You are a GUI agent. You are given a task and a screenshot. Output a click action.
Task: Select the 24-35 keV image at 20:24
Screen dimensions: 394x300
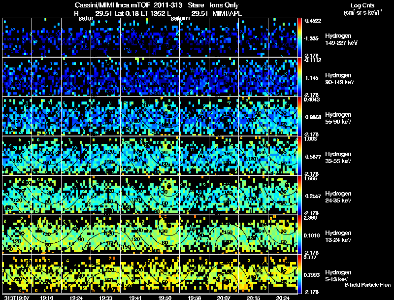pyautogui.click(x=283, y=195)
